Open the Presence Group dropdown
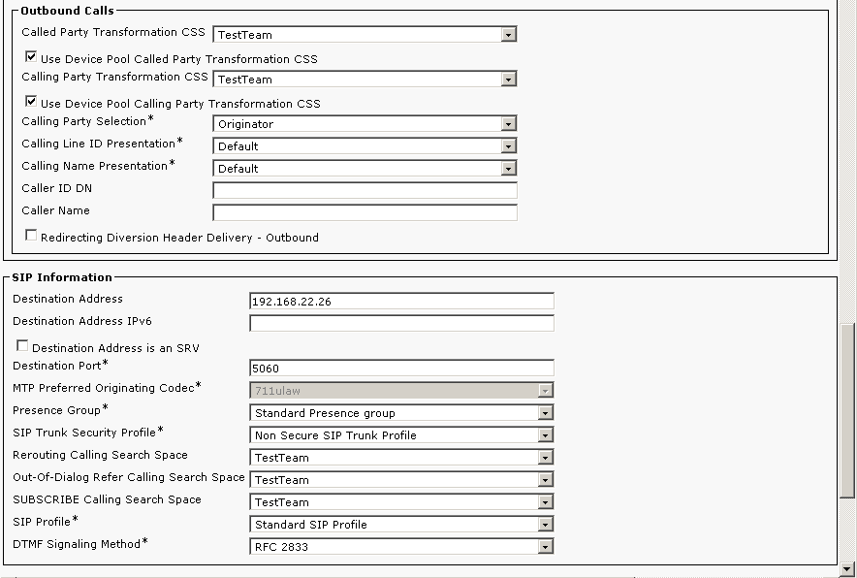This screenshot has height=578, width=857. (401, 413)
